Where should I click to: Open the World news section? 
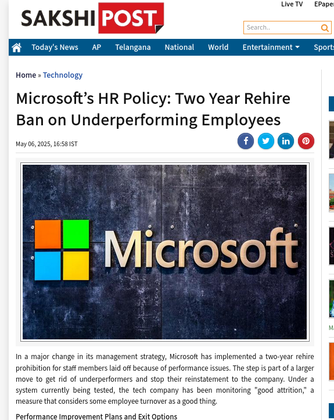(x=218, y=48)
